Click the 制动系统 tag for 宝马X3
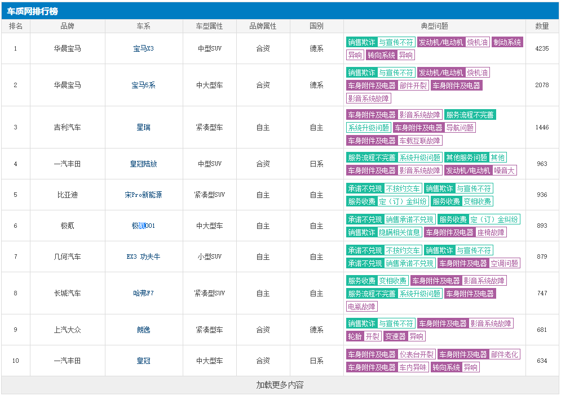The image size is (561, 396). pyautogui.click(x=507, y=42)
